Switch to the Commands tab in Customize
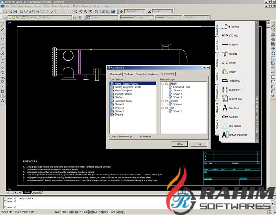The width and height of the screenshot is (276, 215). click(116, 74)
